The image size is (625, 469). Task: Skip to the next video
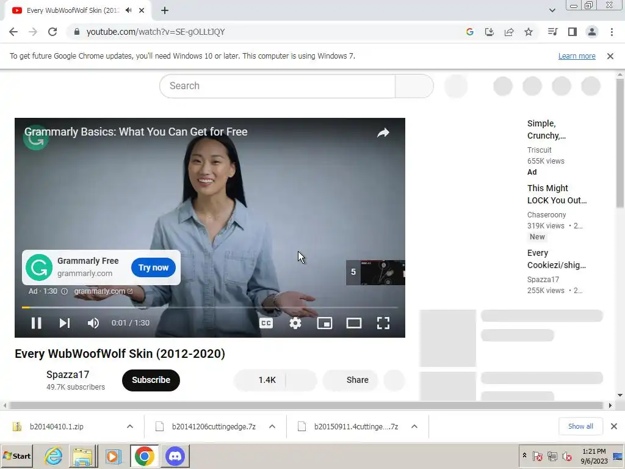[65, 323]
